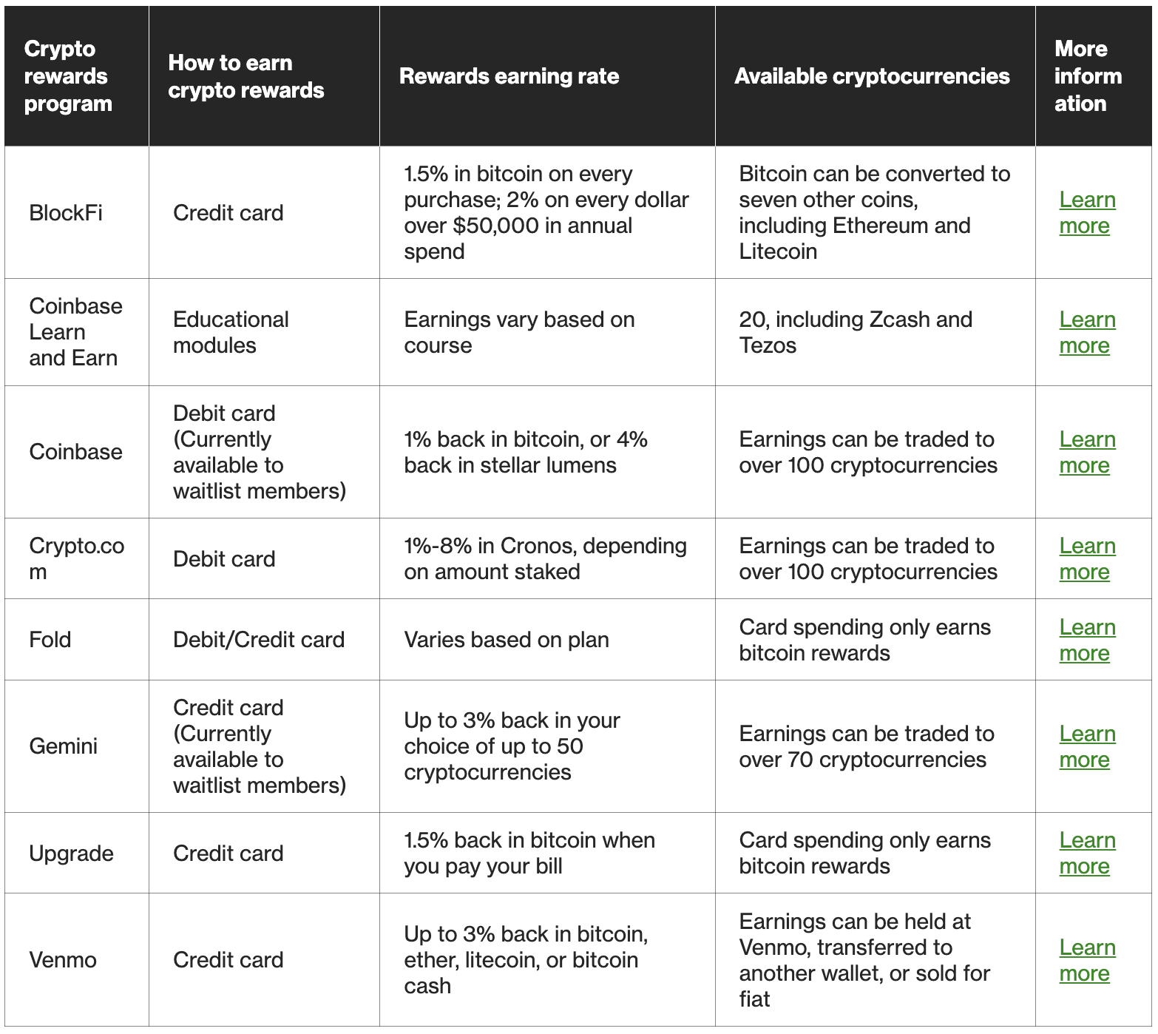Image resolution: width=1158 pixels, height=1034 pixels.
Task: Follow the Crypto.com Learn more link
Action: 1087,558
